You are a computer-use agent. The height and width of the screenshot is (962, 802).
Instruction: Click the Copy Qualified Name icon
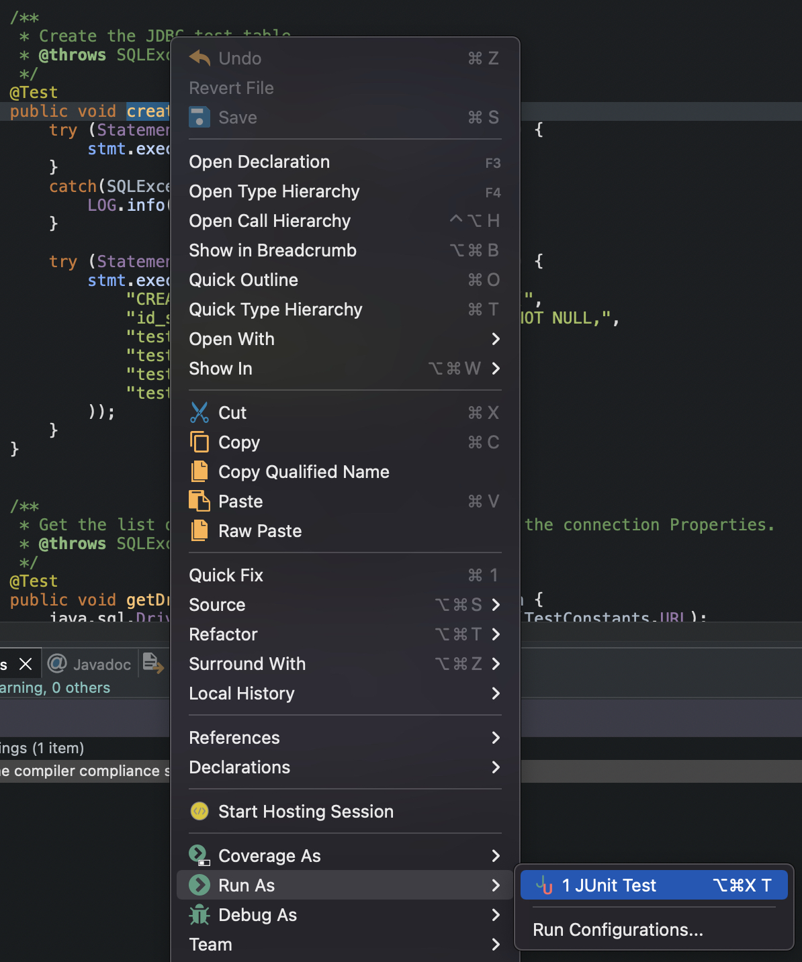tap(199, 471)
